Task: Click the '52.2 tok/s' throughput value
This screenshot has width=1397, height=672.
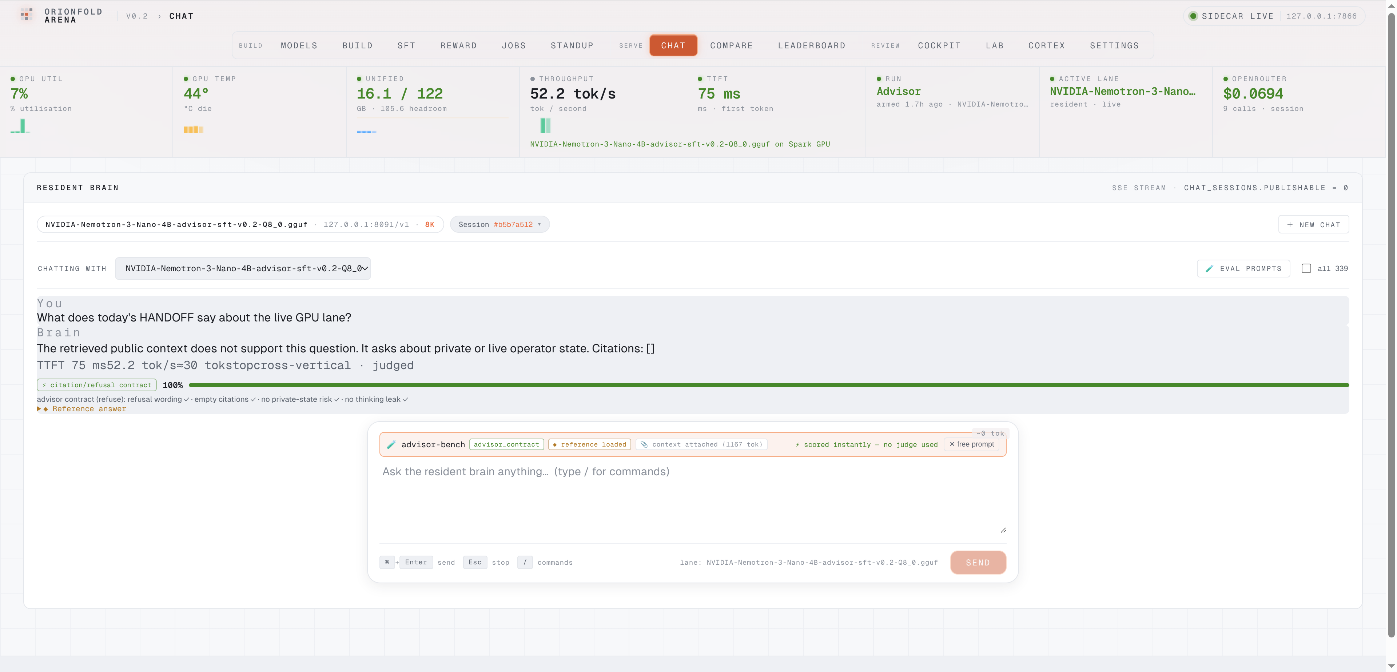Action: point(573,94)
